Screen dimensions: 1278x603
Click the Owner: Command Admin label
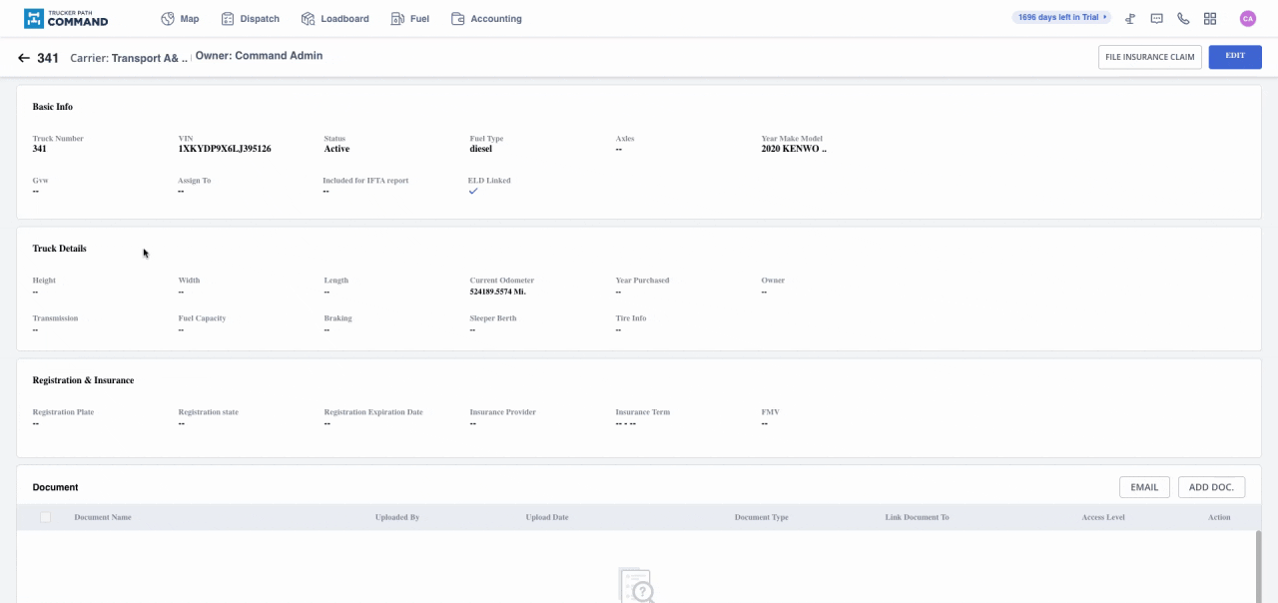click(259, 55)
